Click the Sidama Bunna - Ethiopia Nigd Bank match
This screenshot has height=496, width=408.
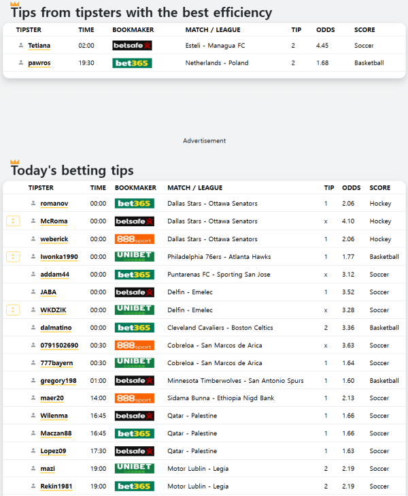(221, 398)
